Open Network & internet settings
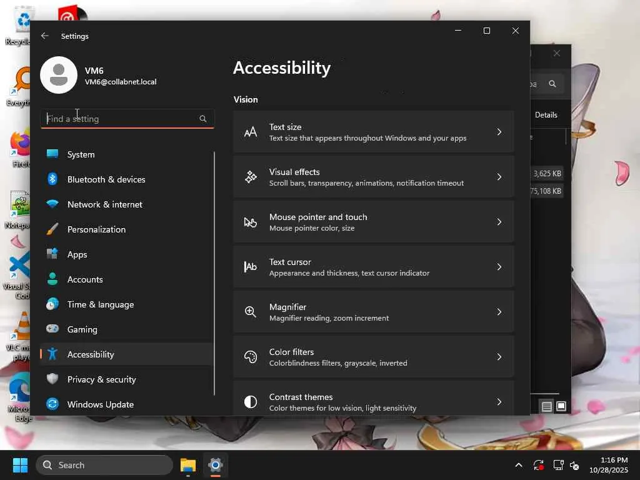640x480 pixels. point(126,204)
